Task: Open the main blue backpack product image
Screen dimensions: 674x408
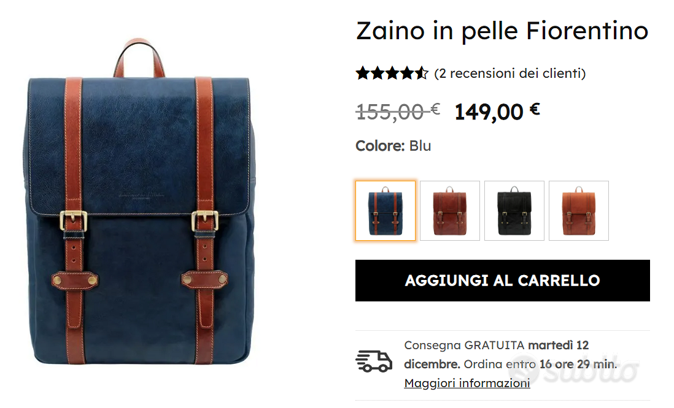Action: [139, 202]
